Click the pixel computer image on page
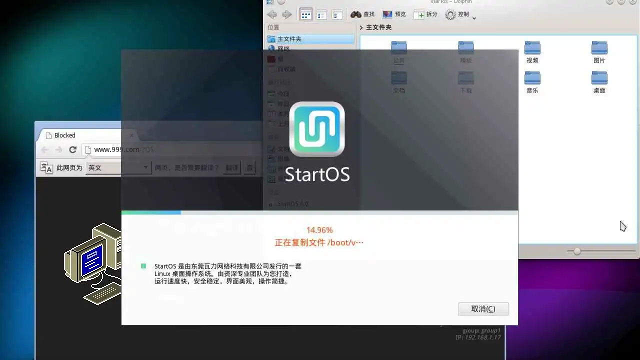This screenshot has width=640, height=360. click(x=93, y=263)
